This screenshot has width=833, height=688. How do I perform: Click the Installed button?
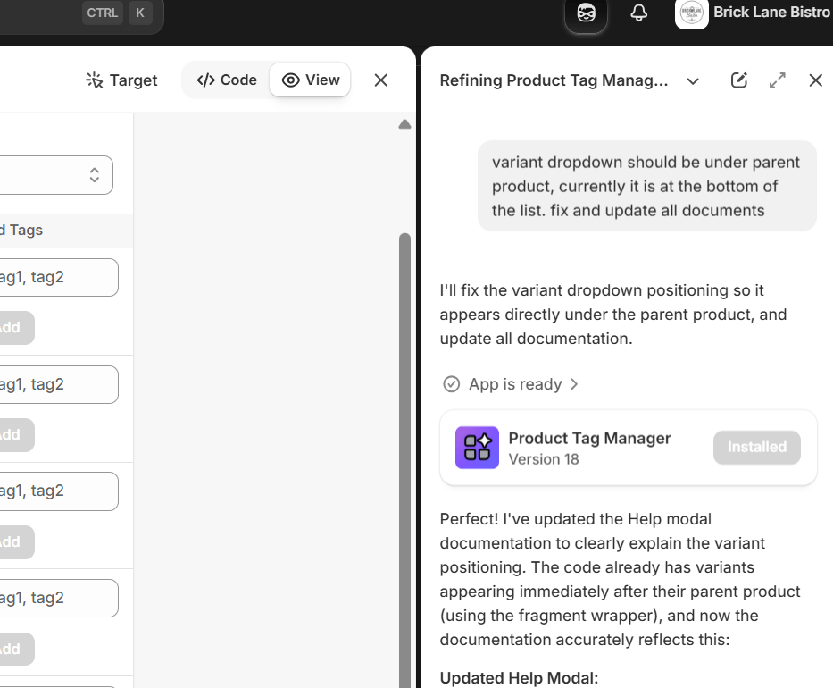(x=756, y=447)
